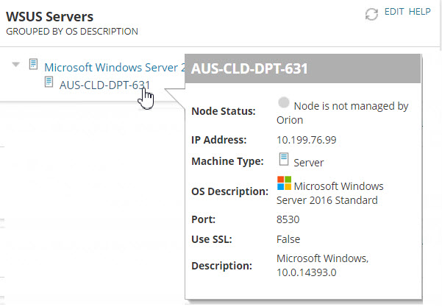The image size is (442, 307).
Task: Click the Use SSL value False
Action: [x=288, y=239]
